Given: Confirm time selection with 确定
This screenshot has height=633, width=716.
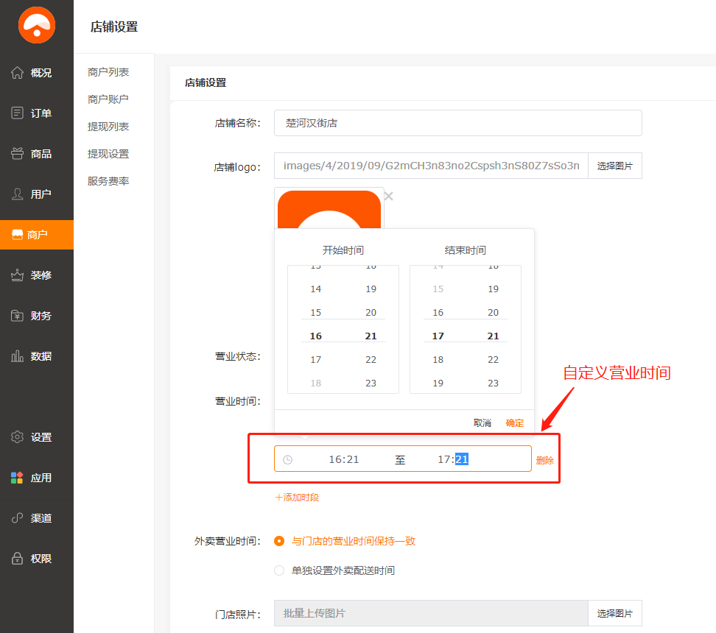Looking at the screenshot, I should click(514, 423).
